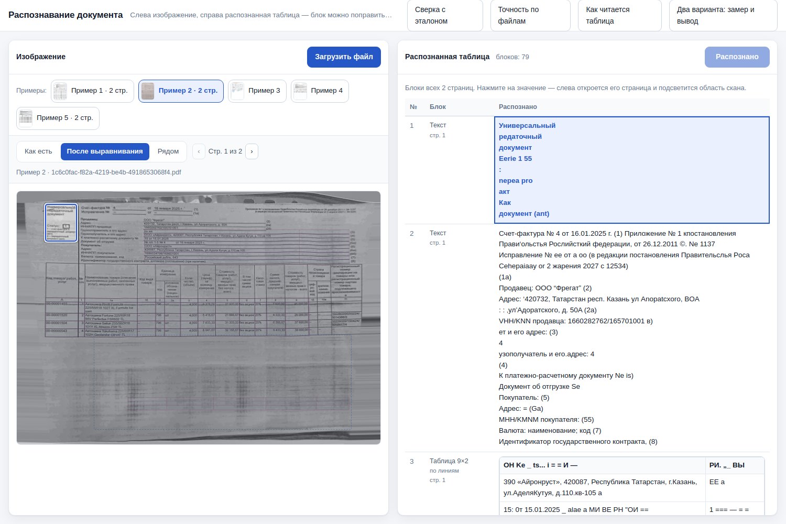This screenshot has height=524, width=786.
Task: Click line Покупатель: (5)
Action: (x=524, y=398)
